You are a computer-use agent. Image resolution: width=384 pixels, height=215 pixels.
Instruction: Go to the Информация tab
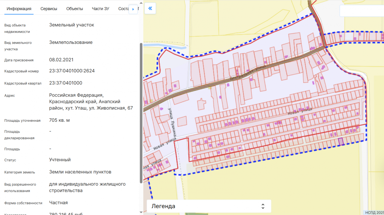click(19, 9)
